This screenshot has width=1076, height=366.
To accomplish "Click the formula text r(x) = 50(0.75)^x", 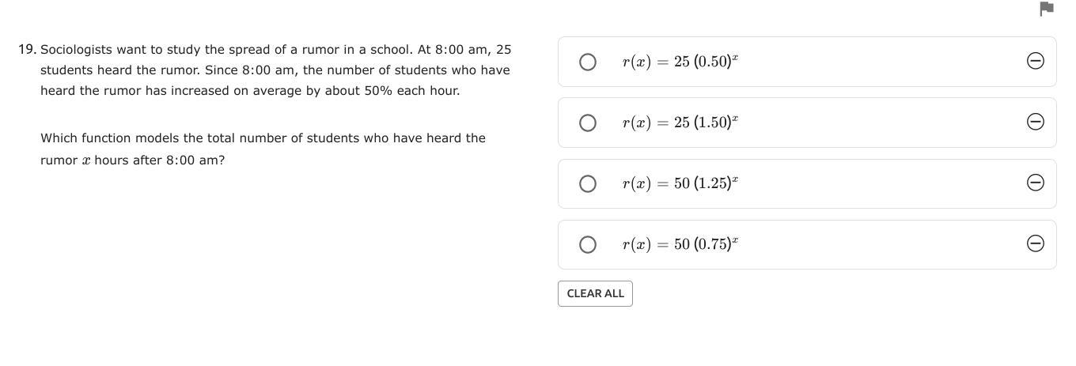I will (x=680, y=244).
